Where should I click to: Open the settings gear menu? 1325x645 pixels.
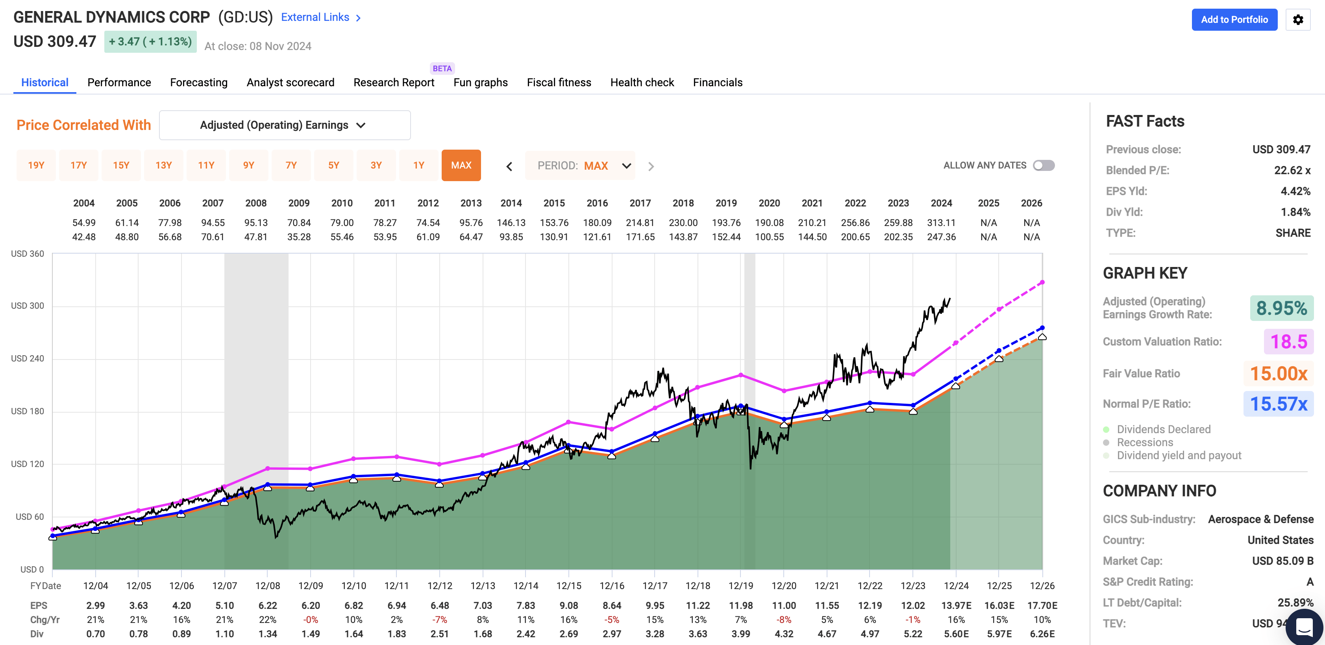coord(1298,20)
